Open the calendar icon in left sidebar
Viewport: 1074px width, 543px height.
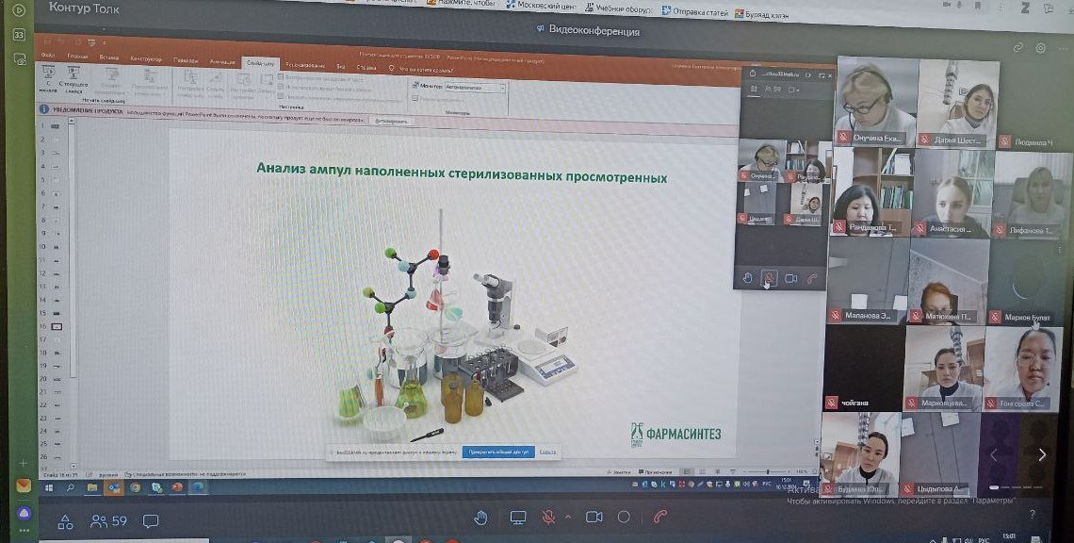click(19, 35)
